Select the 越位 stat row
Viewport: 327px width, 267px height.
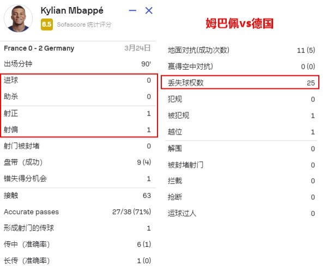[241, 132]
